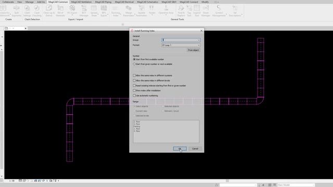333x187 pixels.
Task: Open the IFC Export tool
Action: pos(72,11)
